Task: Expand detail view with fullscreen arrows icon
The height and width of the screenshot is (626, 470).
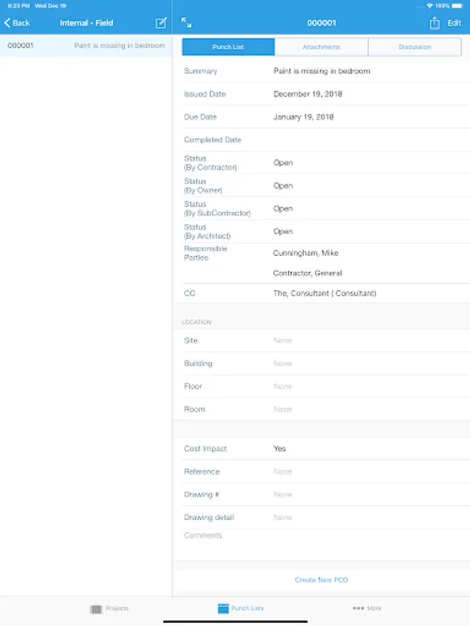Action: [x=186, y=22]
